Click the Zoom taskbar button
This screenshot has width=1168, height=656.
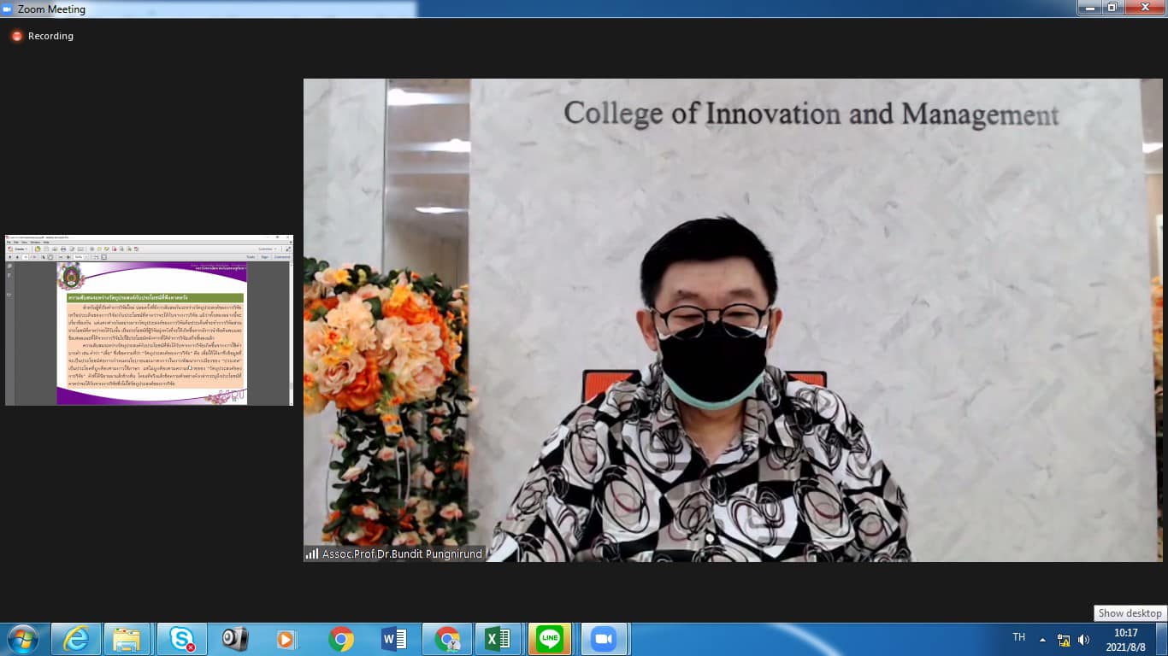tap(604, 639)
